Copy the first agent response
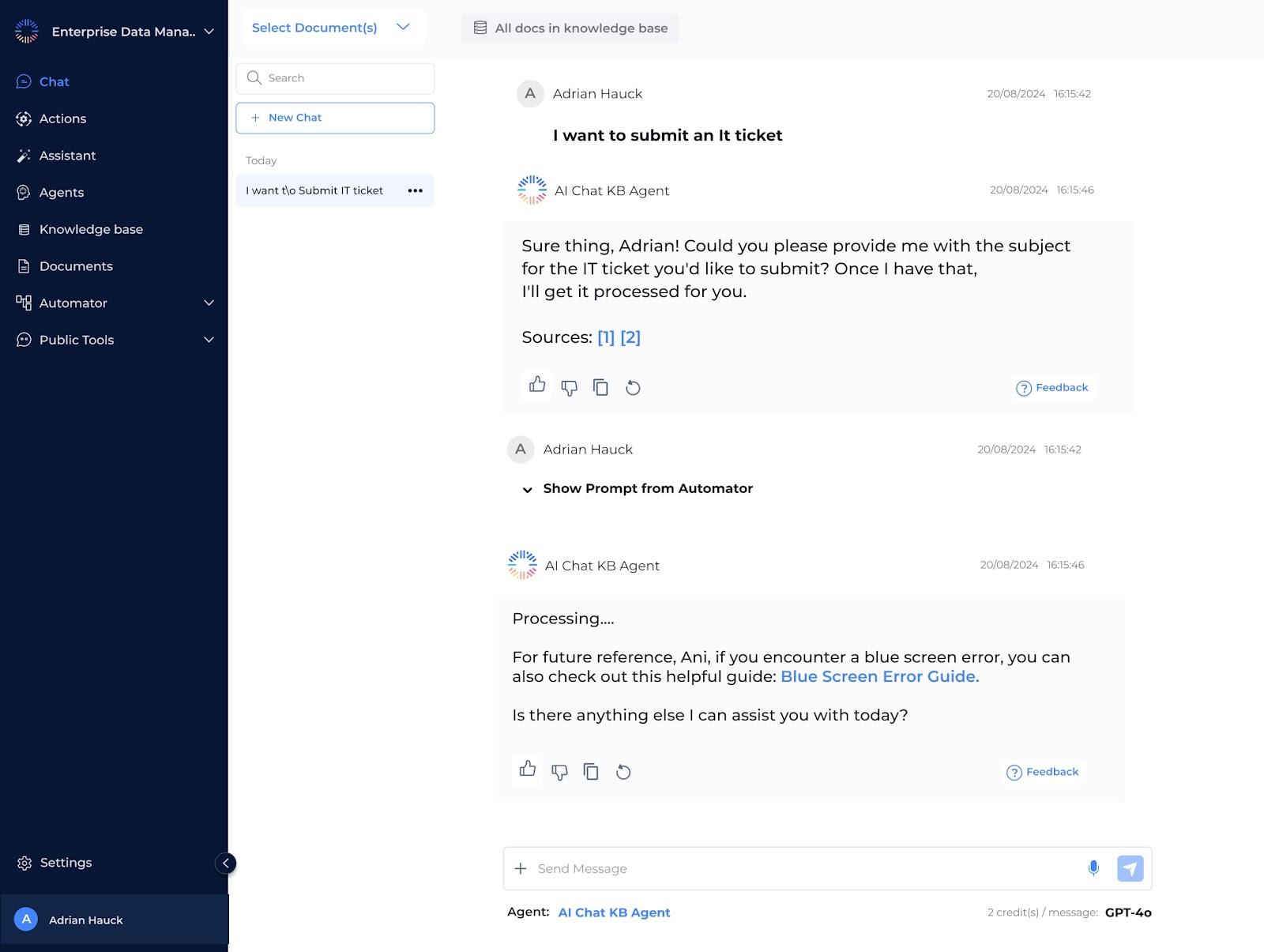Screen dimensions: 1264x952 tap(600, 387)
